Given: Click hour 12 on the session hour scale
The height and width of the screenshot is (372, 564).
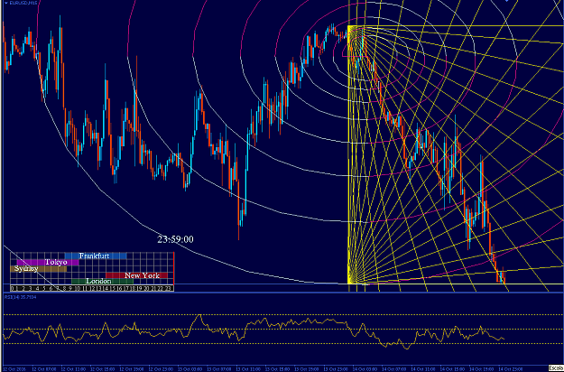Looking at the screenshot, I should 92,288.
